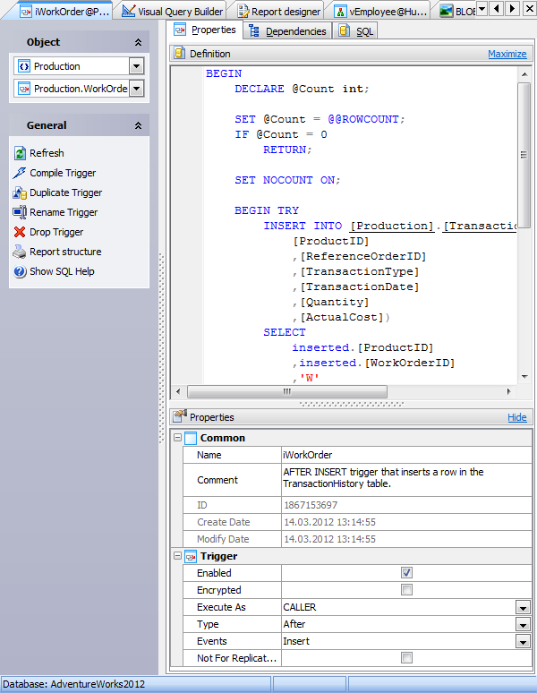537x693 pixels.
Task: Click the Name field iWorkOrder
Action: click(x=406, y=455)
